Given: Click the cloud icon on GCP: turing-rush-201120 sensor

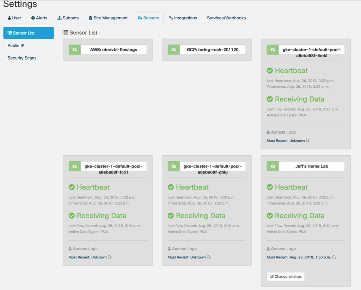Looking at the screenshot, I should point(173,49).
